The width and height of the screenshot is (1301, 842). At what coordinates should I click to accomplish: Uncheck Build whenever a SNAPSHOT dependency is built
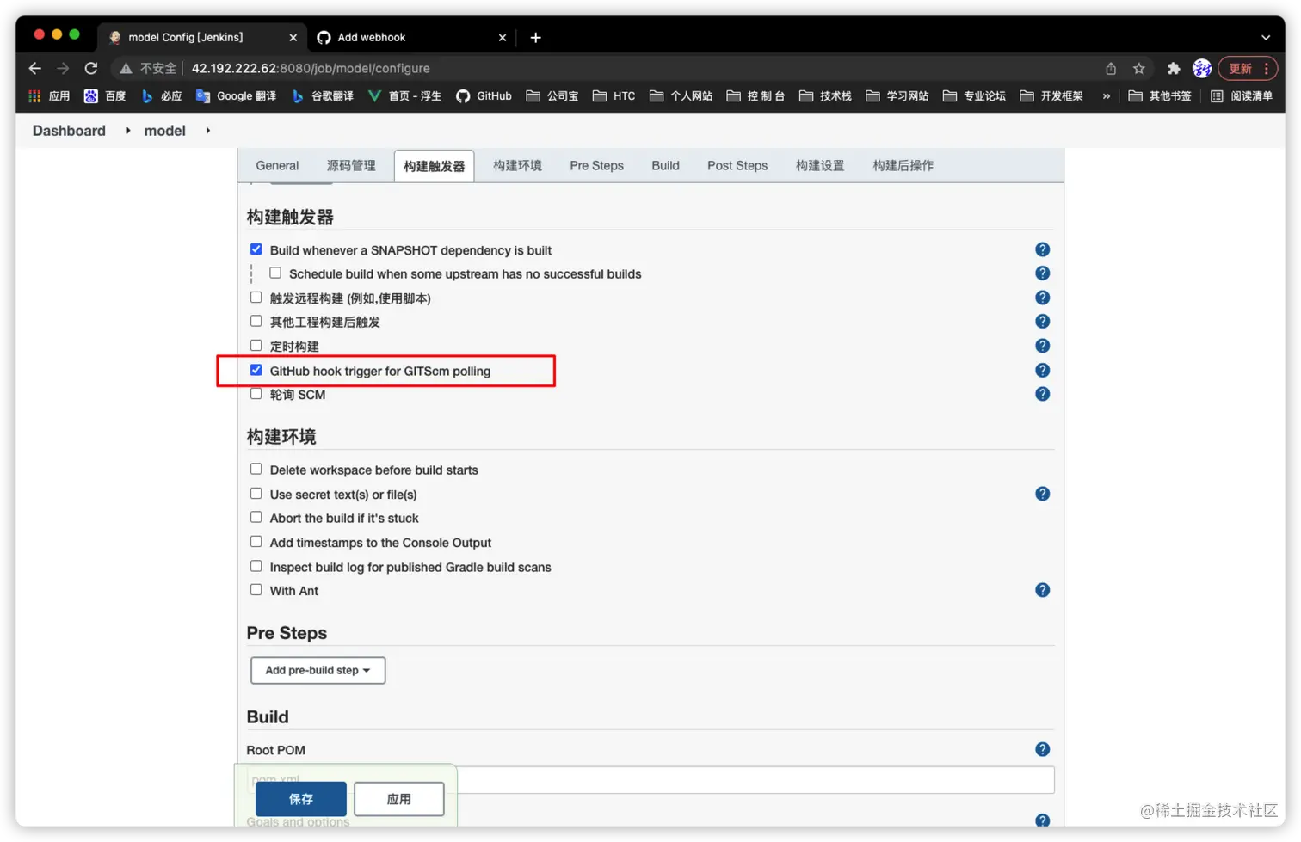click(x=256, y=249)
